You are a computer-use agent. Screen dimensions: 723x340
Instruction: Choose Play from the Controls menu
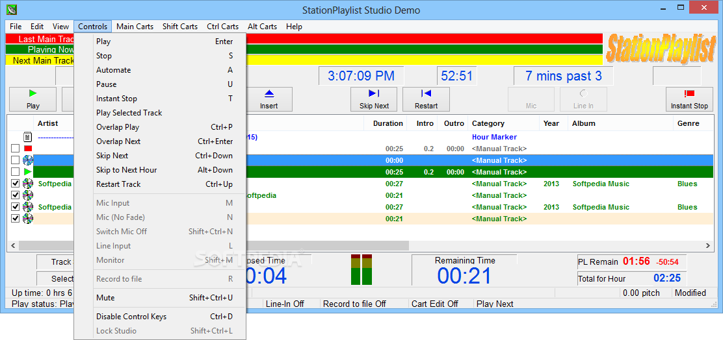coord(160,42)
